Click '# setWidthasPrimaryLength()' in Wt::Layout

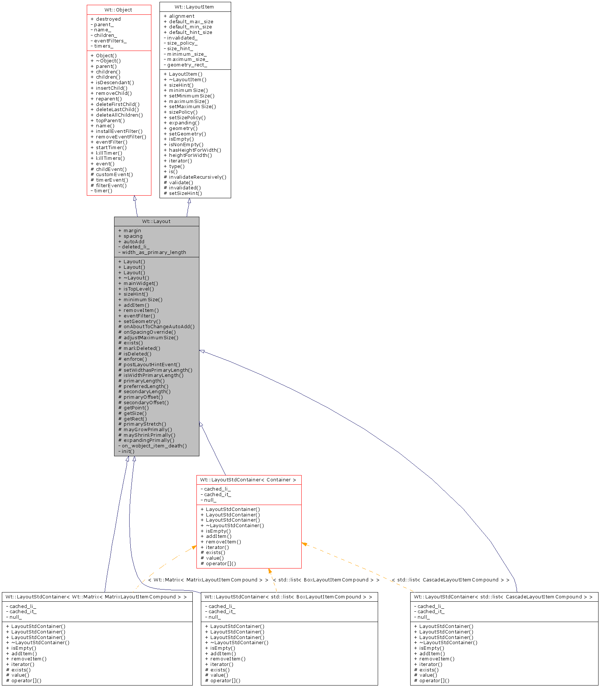[155, 370]
